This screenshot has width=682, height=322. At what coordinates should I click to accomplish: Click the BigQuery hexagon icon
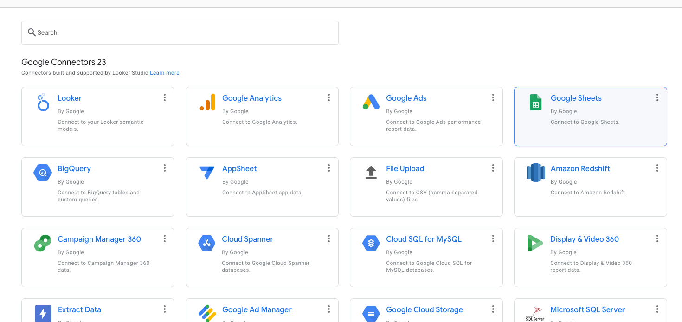[43, 173]
